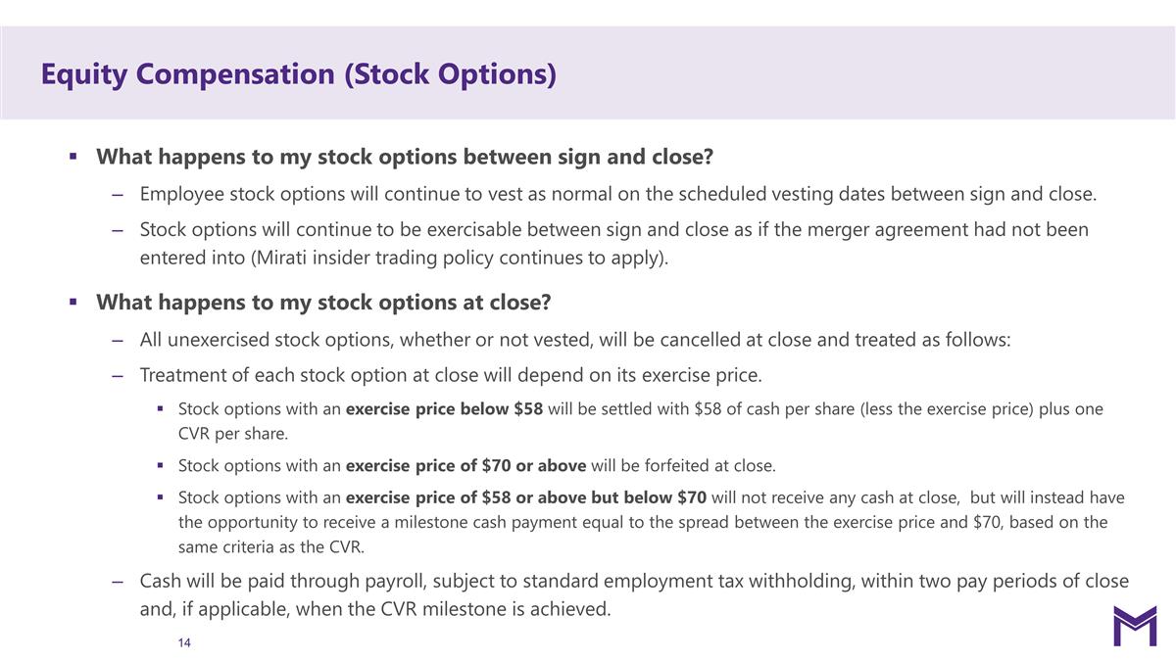Click the line about scheduled vesting dates
Image resolution: width=1176 pixels, height=661 pixels.
pos(617,194)
